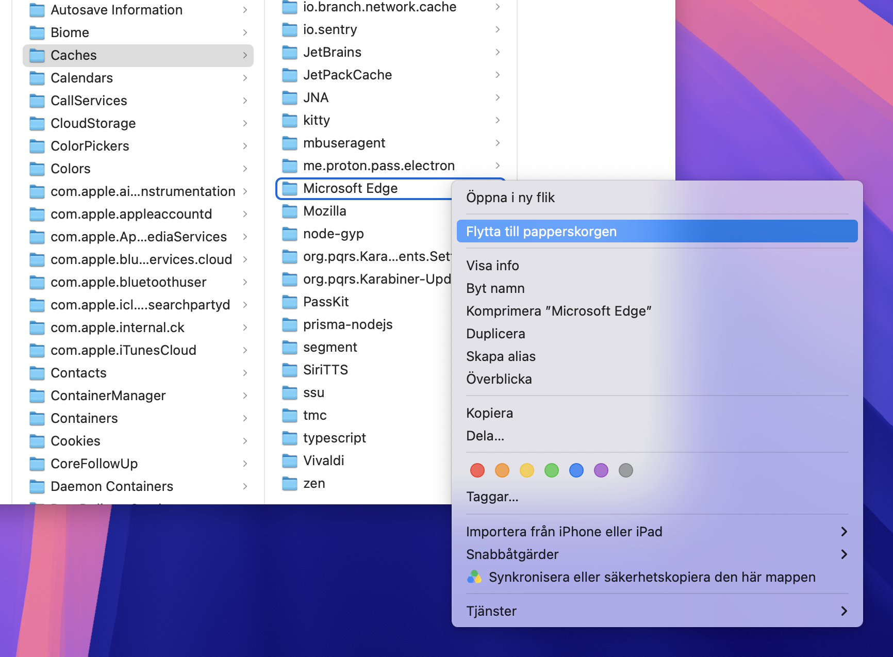The width and height of the screenshot is (893, 657).
Task: Click the tmc folder icon
Action: click(x=290, y=415)
